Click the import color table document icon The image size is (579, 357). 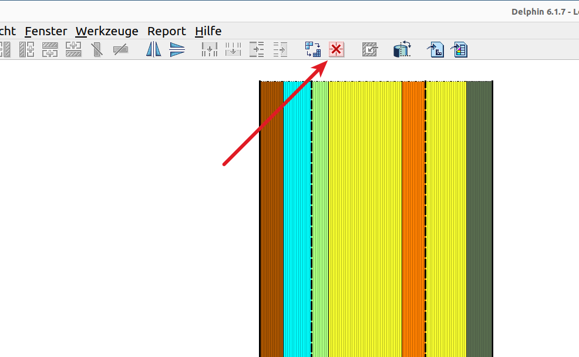459,49
